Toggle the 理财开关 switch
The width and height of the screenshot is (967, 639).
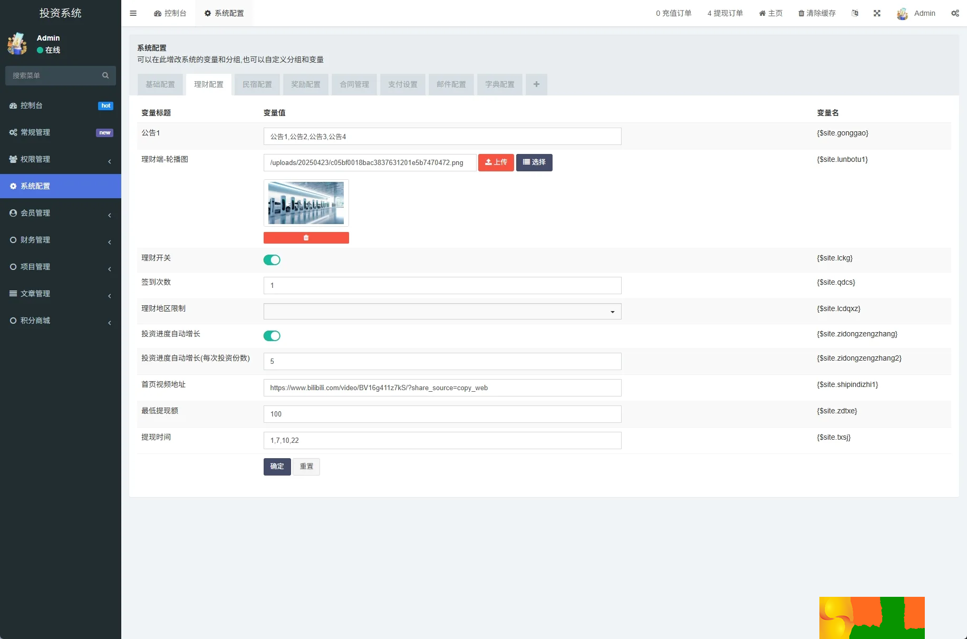(x=272, y=260)
